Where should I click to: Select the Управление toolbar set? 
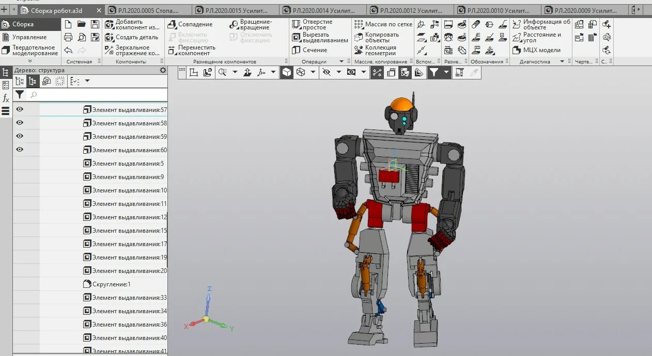(x=30, y=37)
